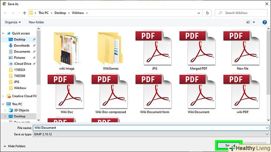Expand address bar history dropdown

[x=199, y=13]
